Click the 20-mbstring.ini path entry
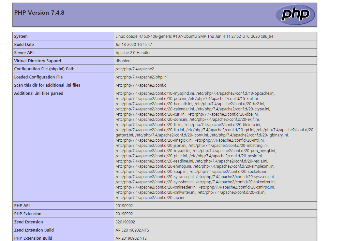The width and height of the screenshot is (344, 241). coord(228,146)
